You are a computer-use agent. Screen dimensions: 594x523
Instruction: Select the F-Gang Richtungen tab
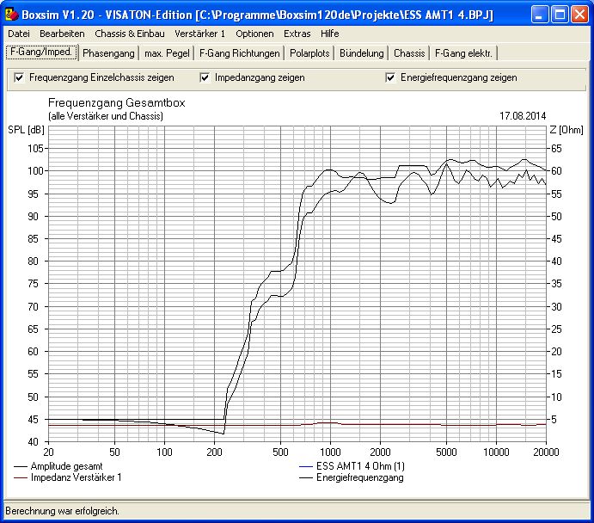[239, 53]
